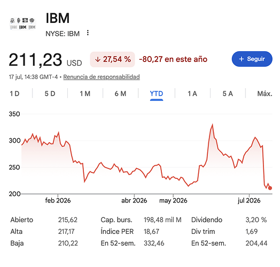Click the jul 2026 axis label

click(249, 201)
